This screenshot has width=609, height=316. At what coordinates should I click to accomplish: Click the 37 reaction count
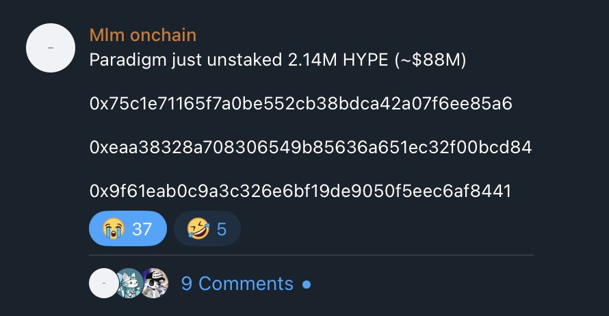[142, 228]
